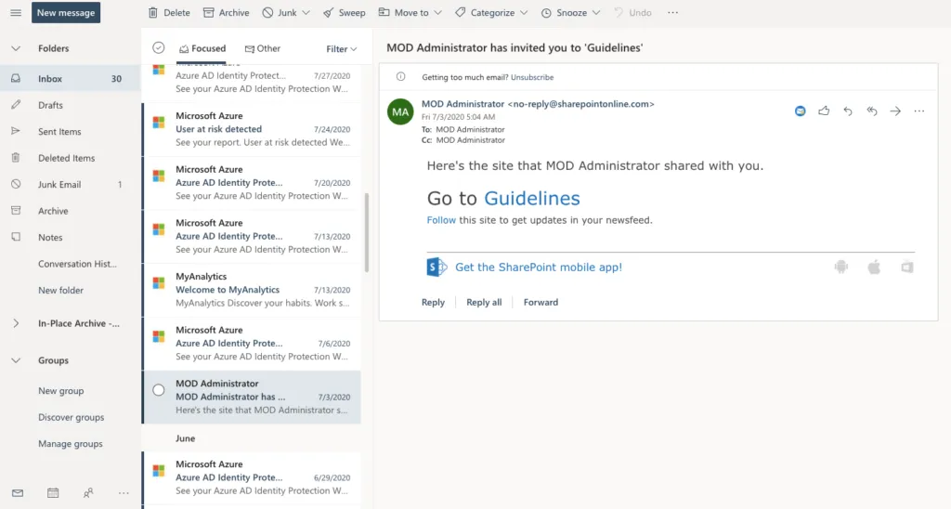The height and width of the screenshot is (509, 951).
Task: Click the thumbs-up Like icon in message header
Action: (x=824, y=111)
